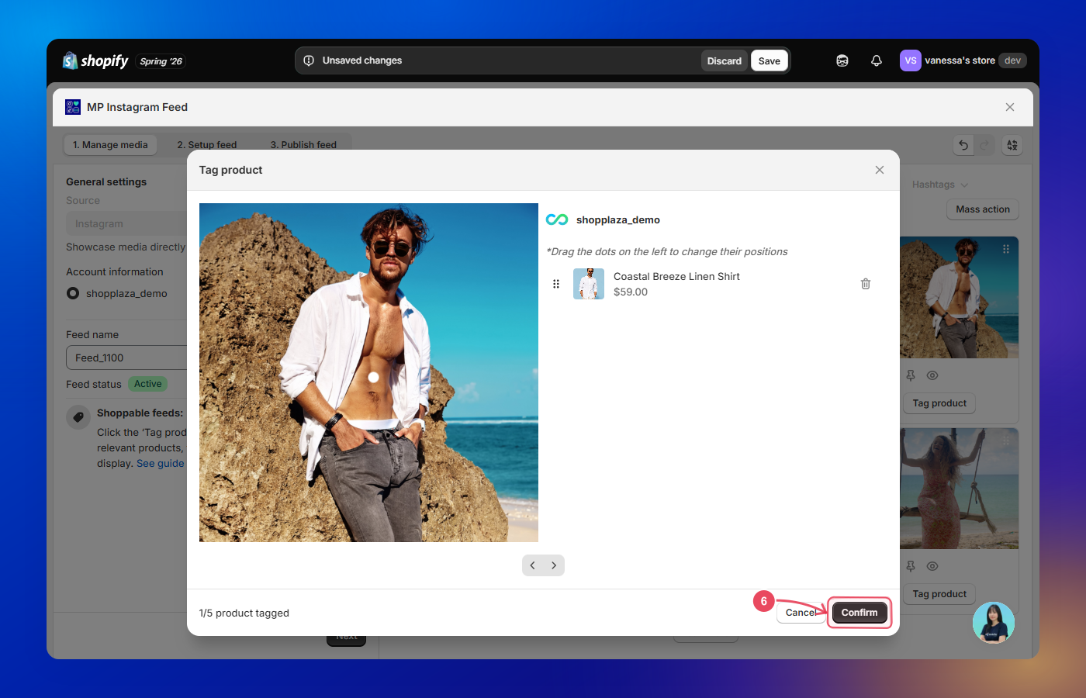Screen dimensions: 1086x698
Task: Expand the Hashtags dropdown
Action: [940, 185]
